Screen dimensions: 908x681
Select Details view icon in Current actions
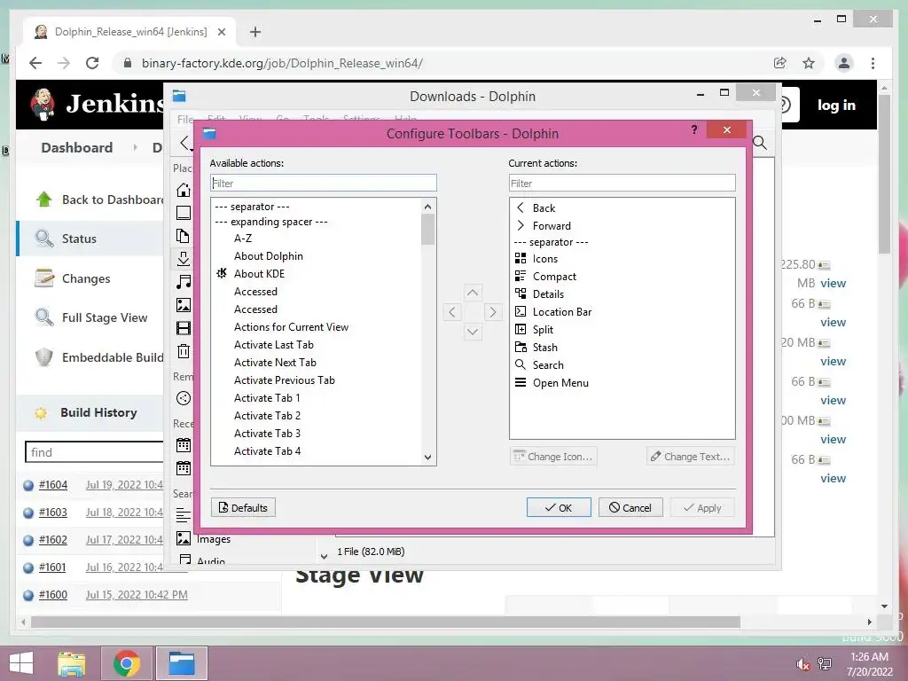(x=521, y=294)
